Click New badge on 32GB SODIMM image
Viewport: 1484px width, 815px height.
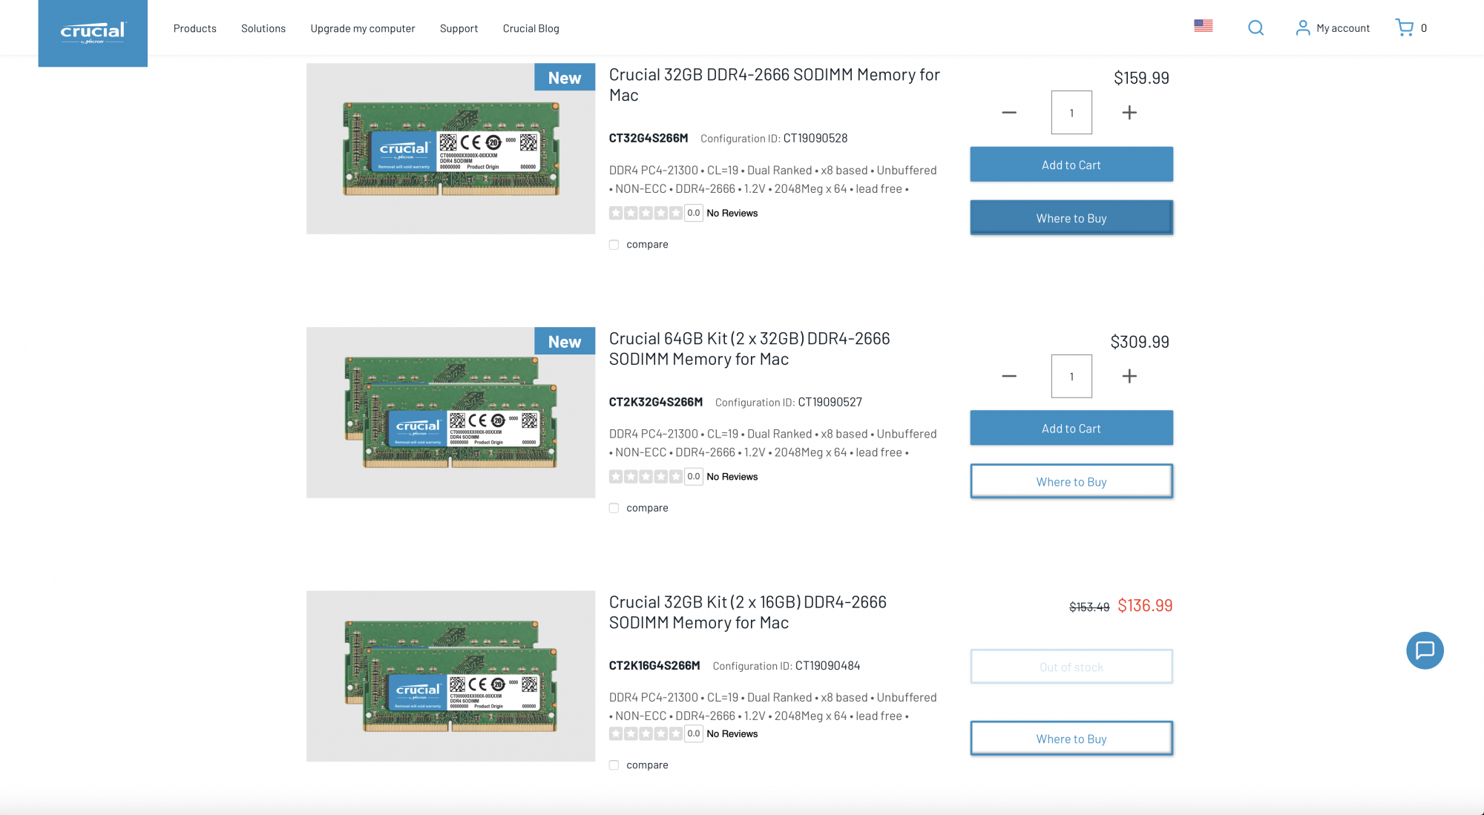click(565, 77)
